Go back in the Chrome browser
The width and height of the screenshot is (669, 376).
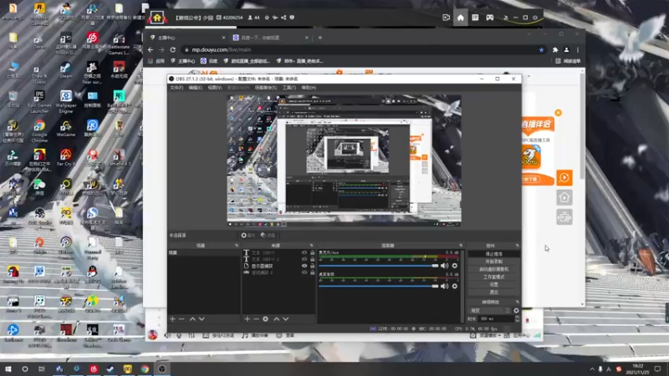click(151, 50)
